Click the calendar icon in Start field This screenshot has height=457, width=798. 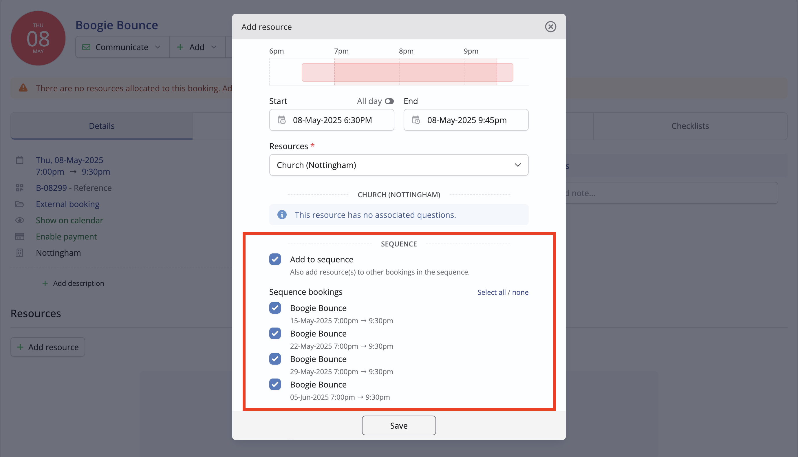[281, 120]
